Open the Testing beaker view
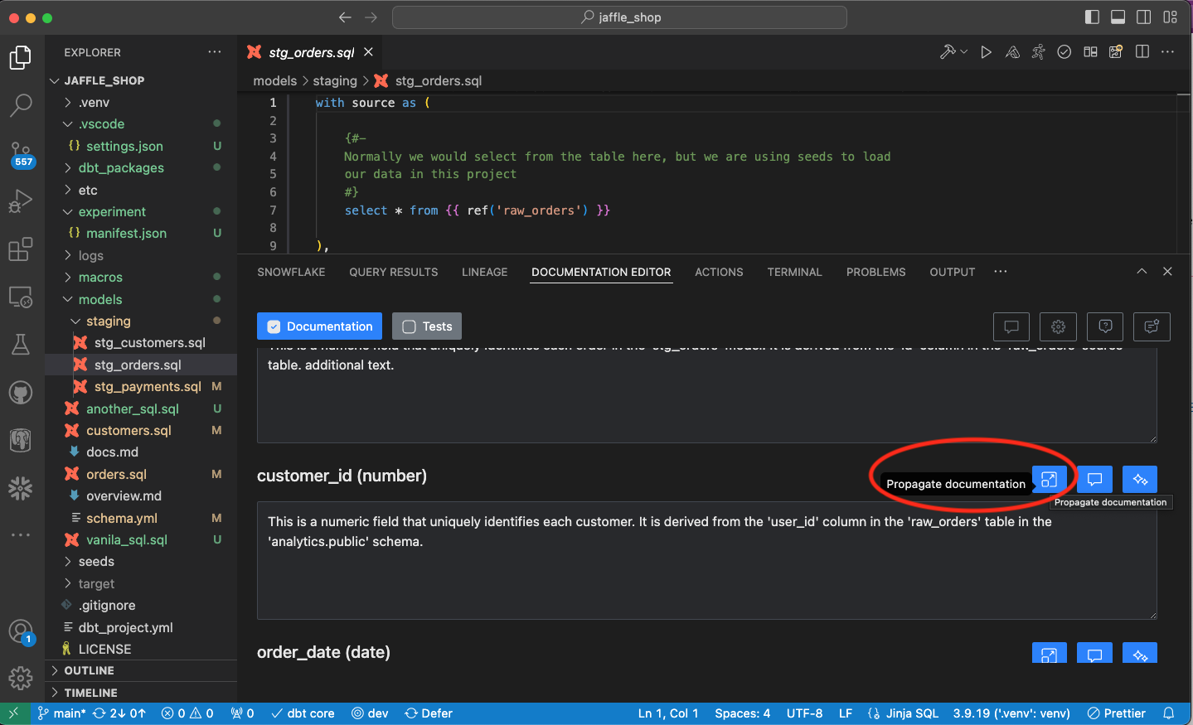The width and height of the screenshot is (1193, 725). [20, 344]
